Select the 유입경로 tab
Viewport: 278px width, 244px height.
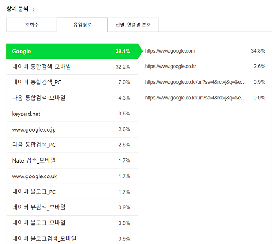[x=82, y=25]
